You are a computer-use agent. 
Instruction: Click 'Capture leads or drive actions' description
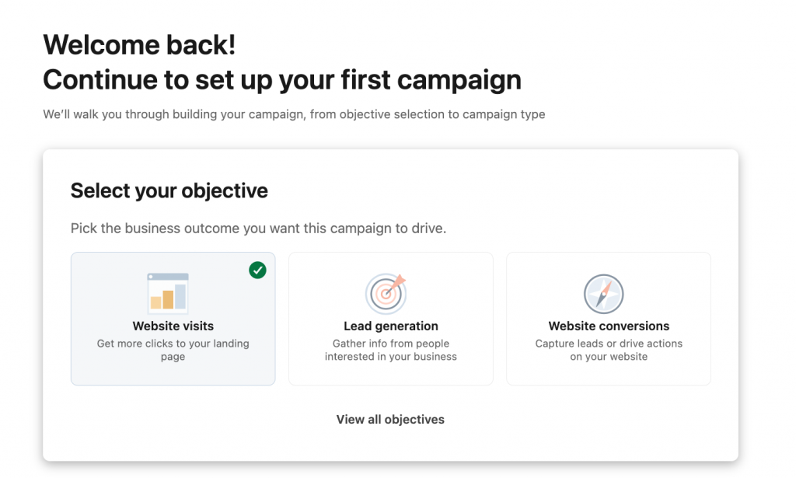[608, 350]
